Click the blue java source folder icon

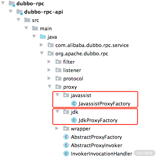click(43, 37)
